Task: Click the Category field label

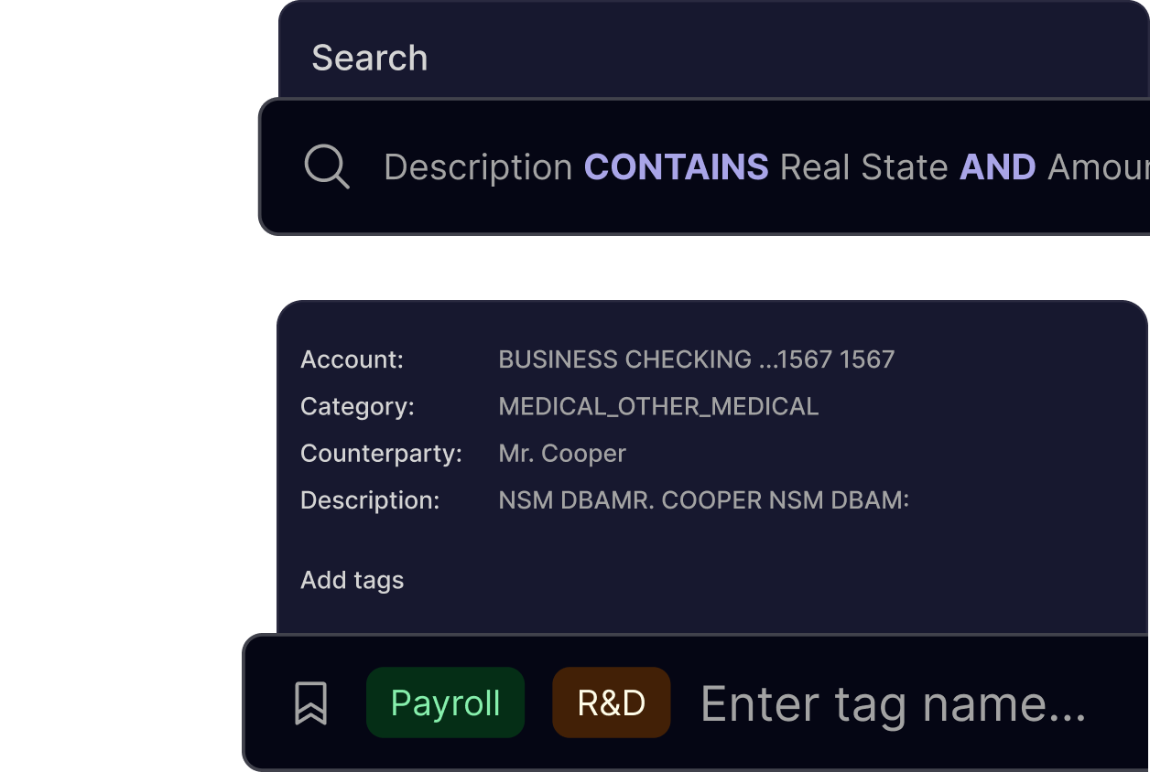Action: coord(357,406)
